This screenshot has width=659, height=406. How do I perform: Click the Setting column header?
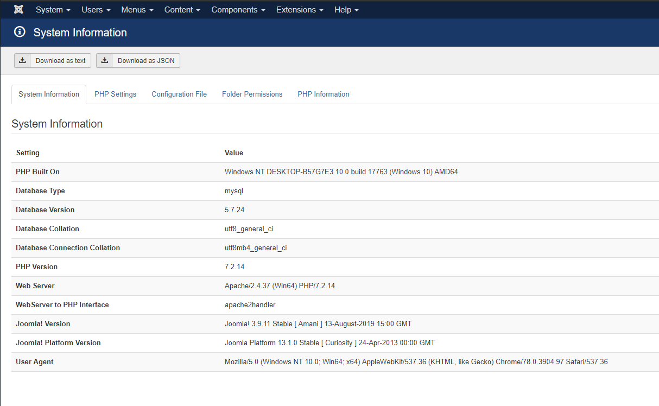(x=28, y=153)
